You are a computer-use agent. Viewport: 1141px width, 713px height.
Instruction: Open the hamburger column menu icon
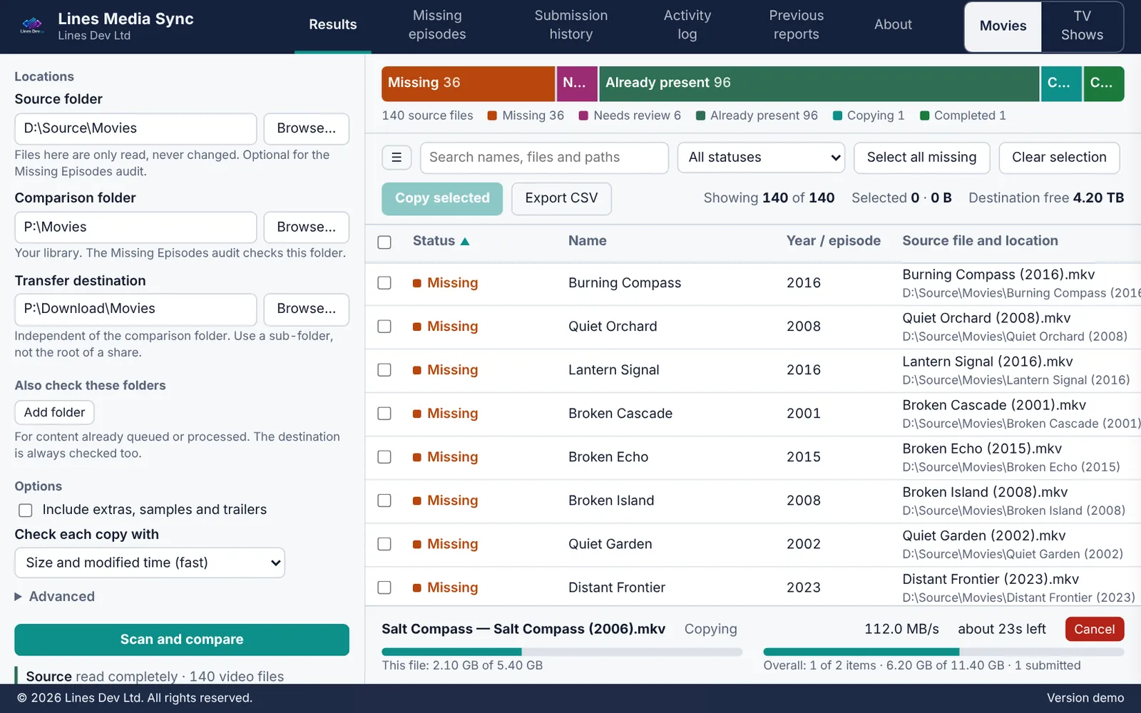(396, 158)
